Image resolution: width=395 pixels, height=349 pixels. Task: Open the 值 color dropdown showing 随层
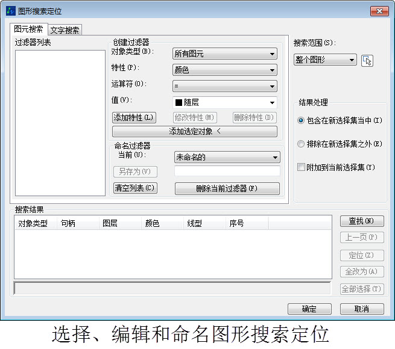tap(224, 102)
